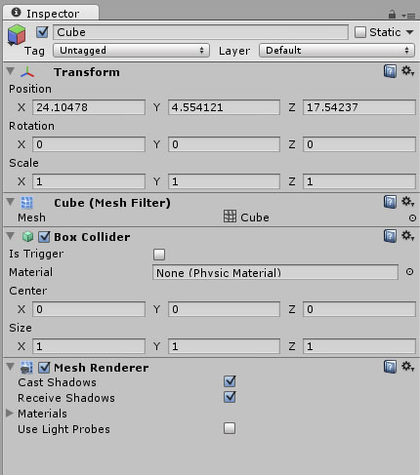Enable Use Light Probes checkbox
The image size is (420, 475).
point(230,428)
